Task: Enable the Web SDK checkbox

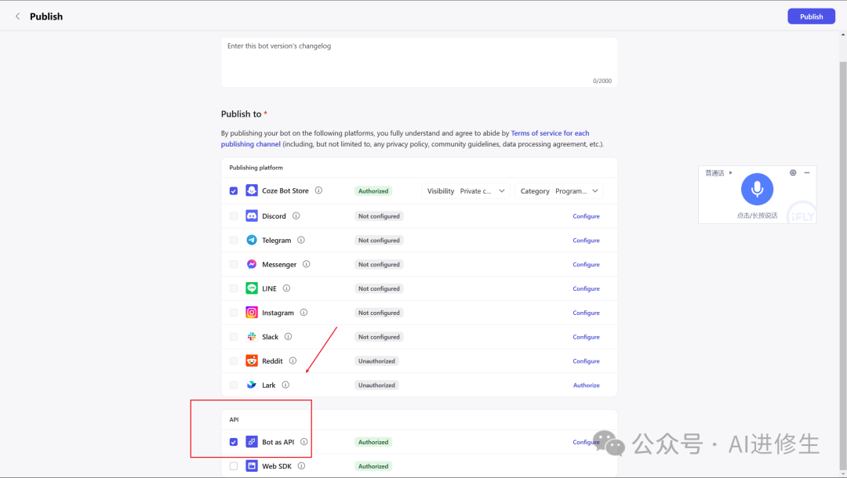Action: [x=234, y=466]
